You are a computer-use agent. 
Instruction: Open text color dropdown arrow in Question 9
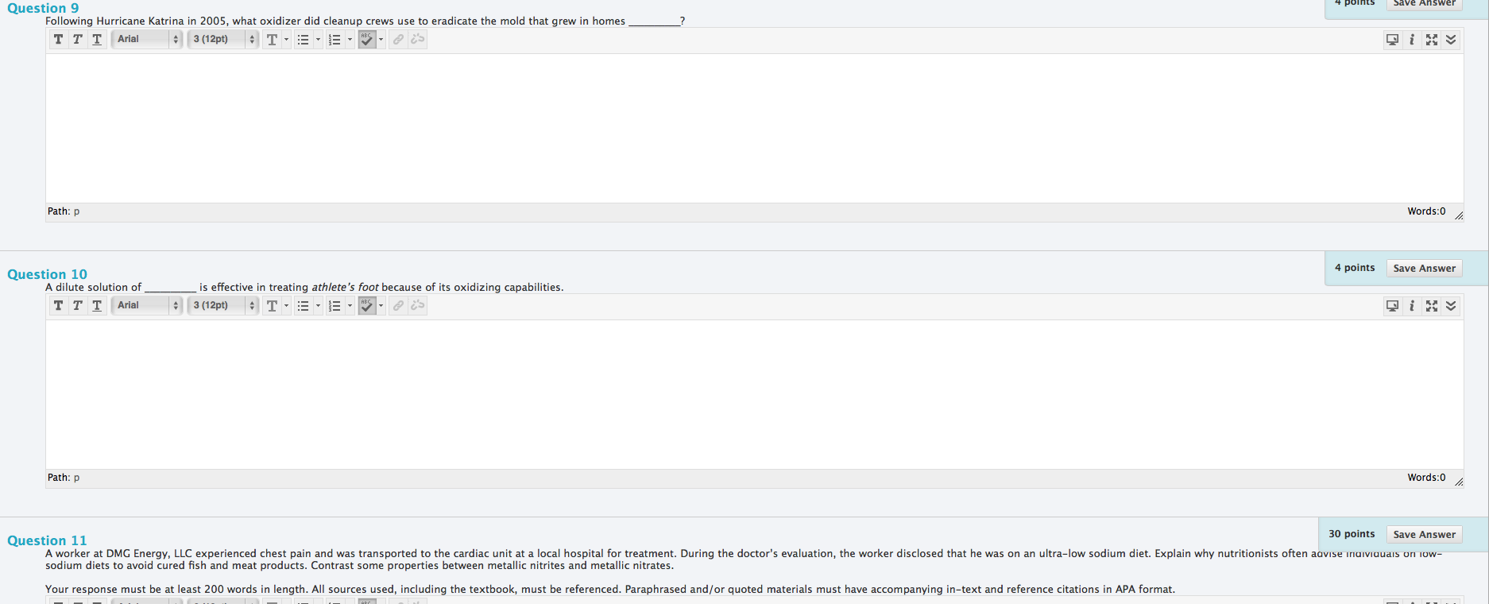(x=287, y=40)
